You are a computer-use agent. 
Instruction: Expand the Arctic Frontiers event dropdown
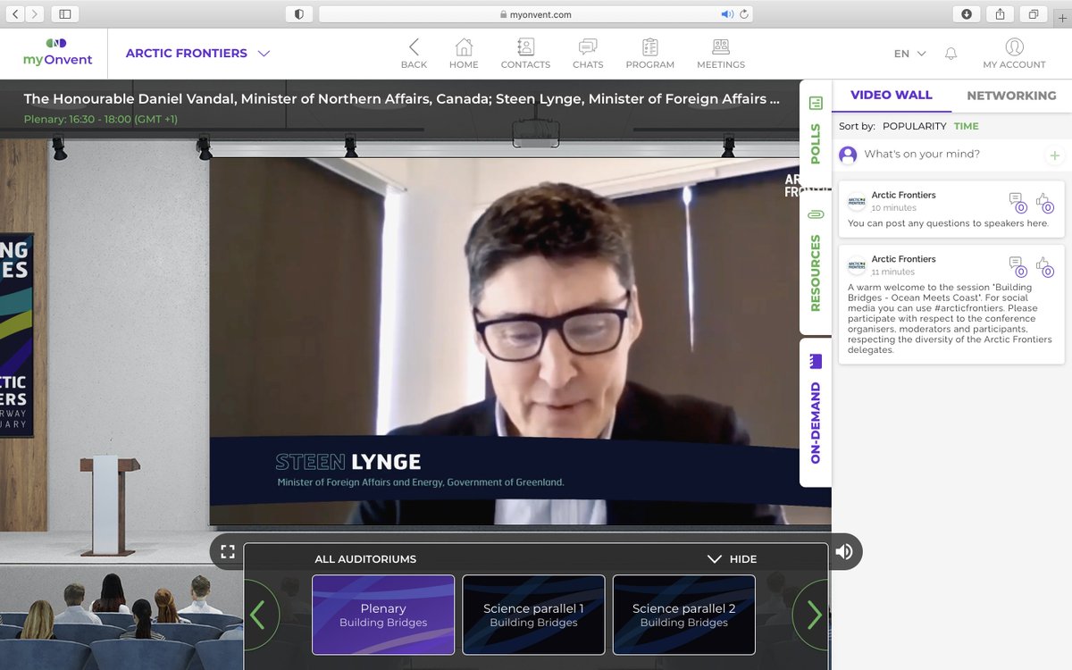(x=197, y=53)
